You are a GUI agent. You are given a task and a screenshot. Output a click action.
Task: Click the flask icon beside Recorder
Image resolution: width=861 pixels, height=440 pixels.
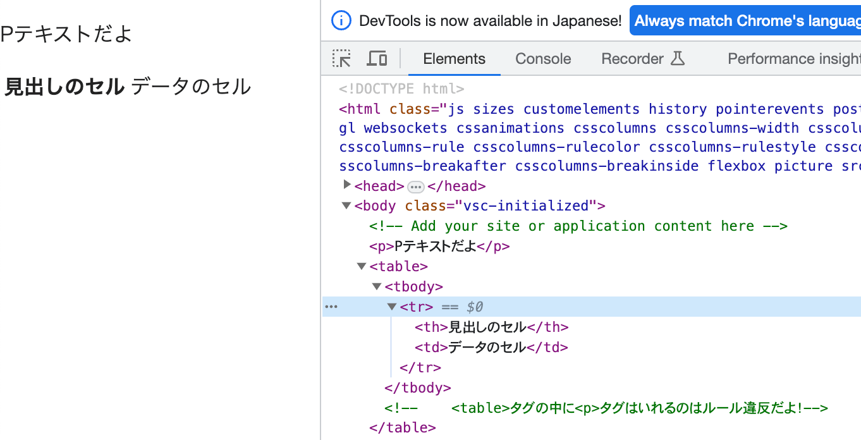pos(678,59)
